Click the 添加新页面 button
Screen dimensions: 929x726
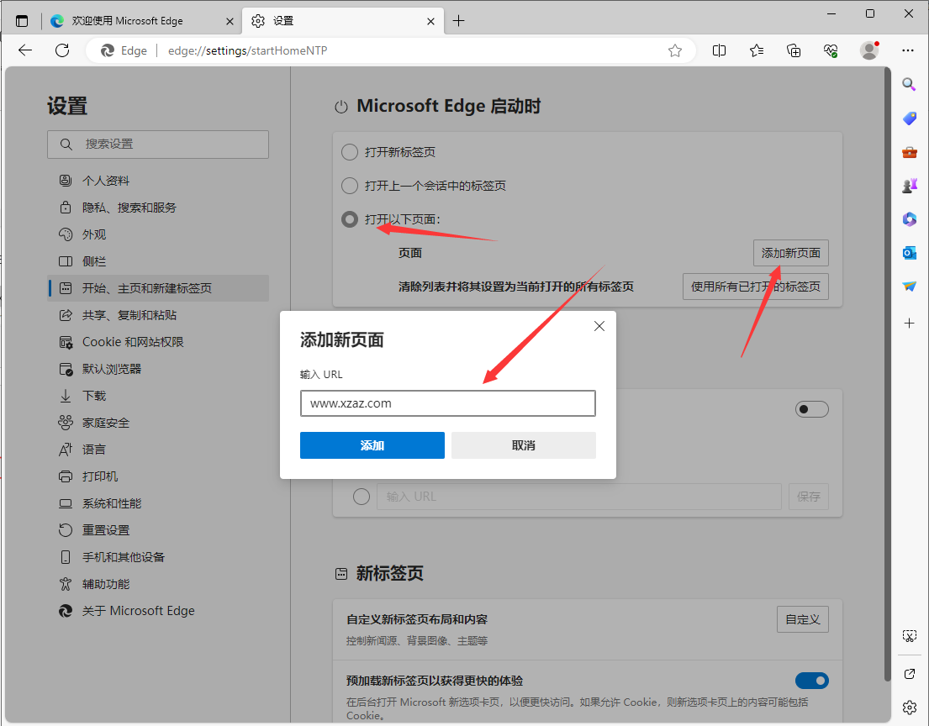point(791,253)
